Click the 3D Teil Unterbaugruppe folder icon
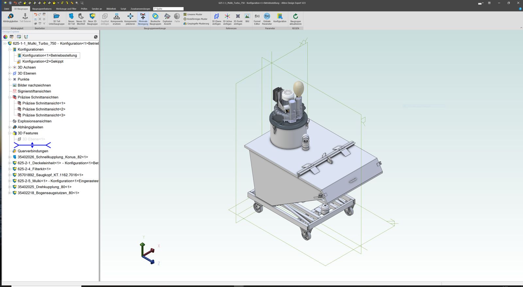Viewport: 523px width, 287px height. click(x=57, y=16)
